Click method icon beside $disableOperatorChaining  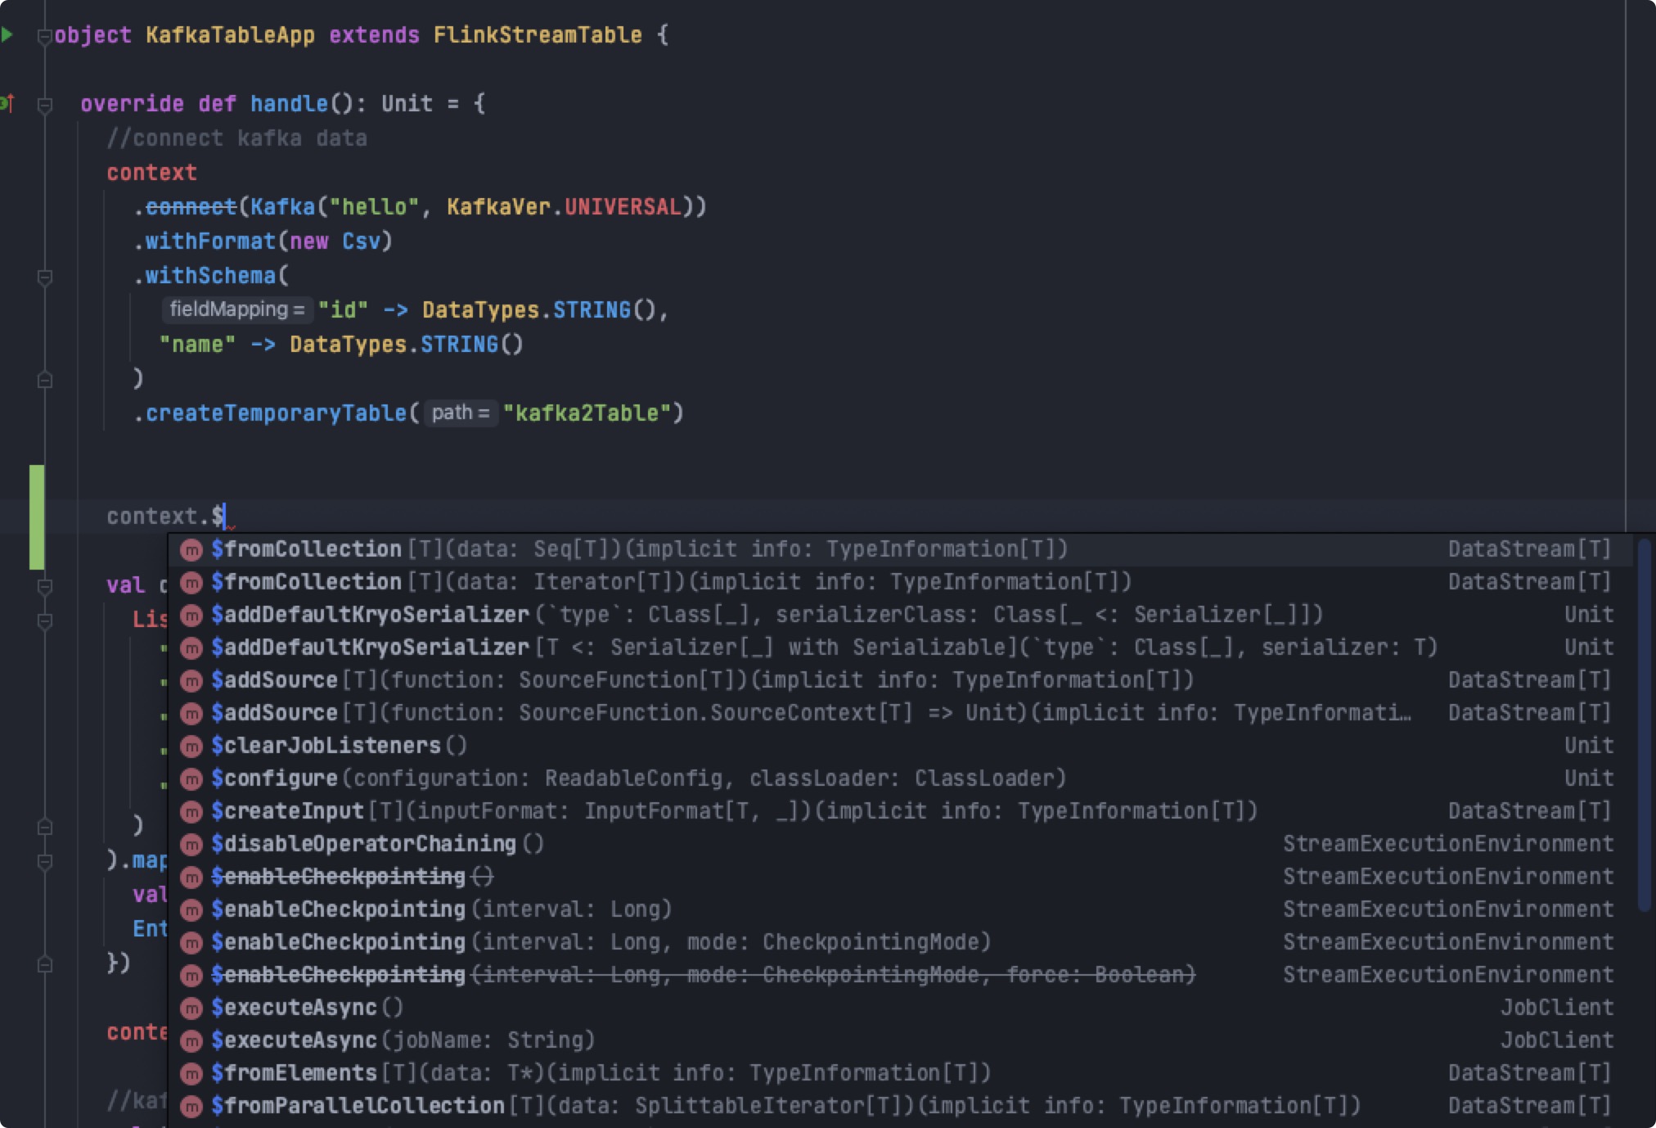point(191,845)
